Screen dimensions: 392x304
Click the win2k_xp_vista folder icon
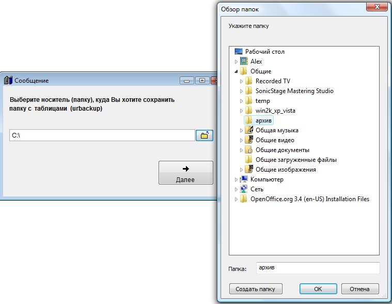click(x=248, y=110)
